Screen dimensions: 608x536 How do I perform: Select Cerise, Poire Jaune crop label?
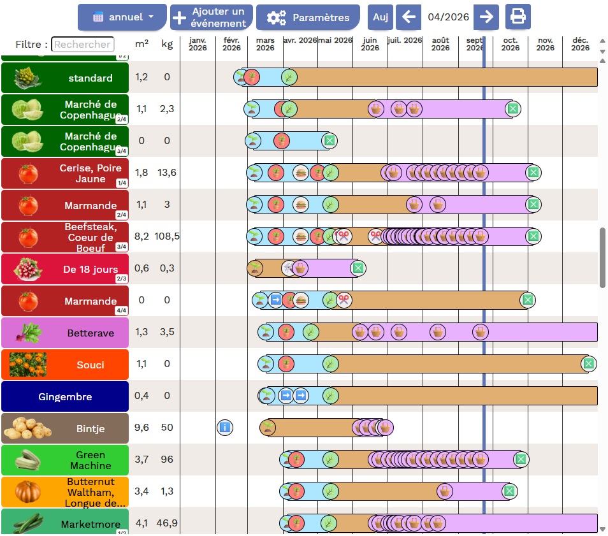[65, 173]
